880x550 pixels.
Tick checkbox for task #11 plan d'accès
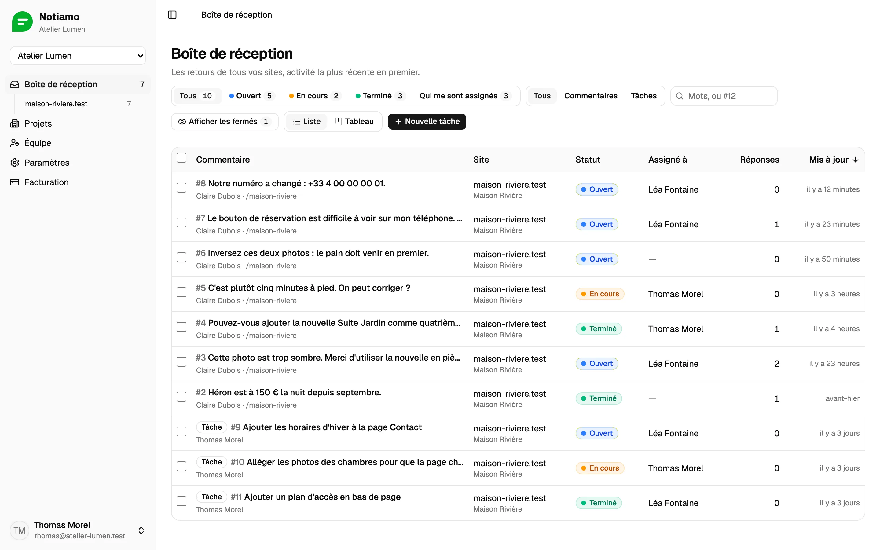pyautogui.click(x=182, y=501)
